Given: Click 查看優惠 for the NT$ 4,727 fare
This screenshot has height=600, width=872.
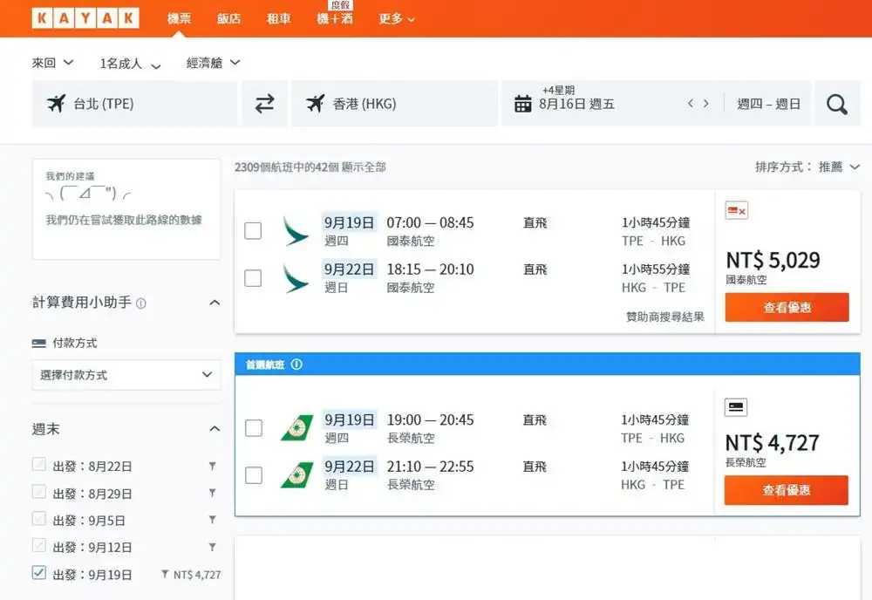Looking at the screenshot, I should [787, 490].
